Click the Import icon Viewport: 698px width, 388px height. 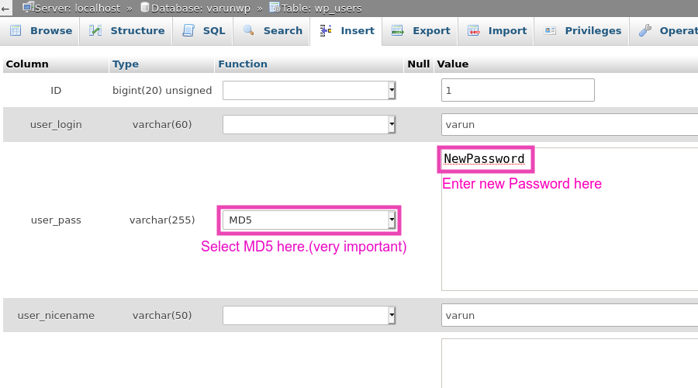tap(473, 31)
